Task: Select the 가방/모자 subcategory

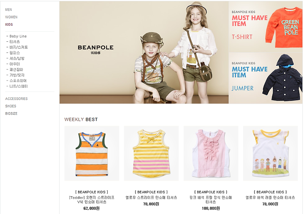Action: click(x=17, y=75)
